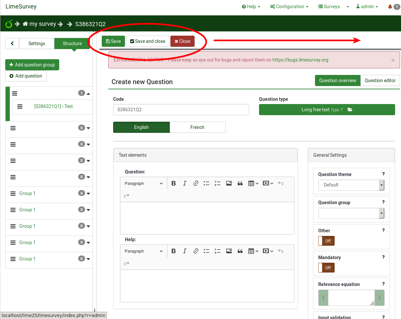Switch to the Settings tab
This screenshot has width=401, height=319.
click(x=37, y=44)
